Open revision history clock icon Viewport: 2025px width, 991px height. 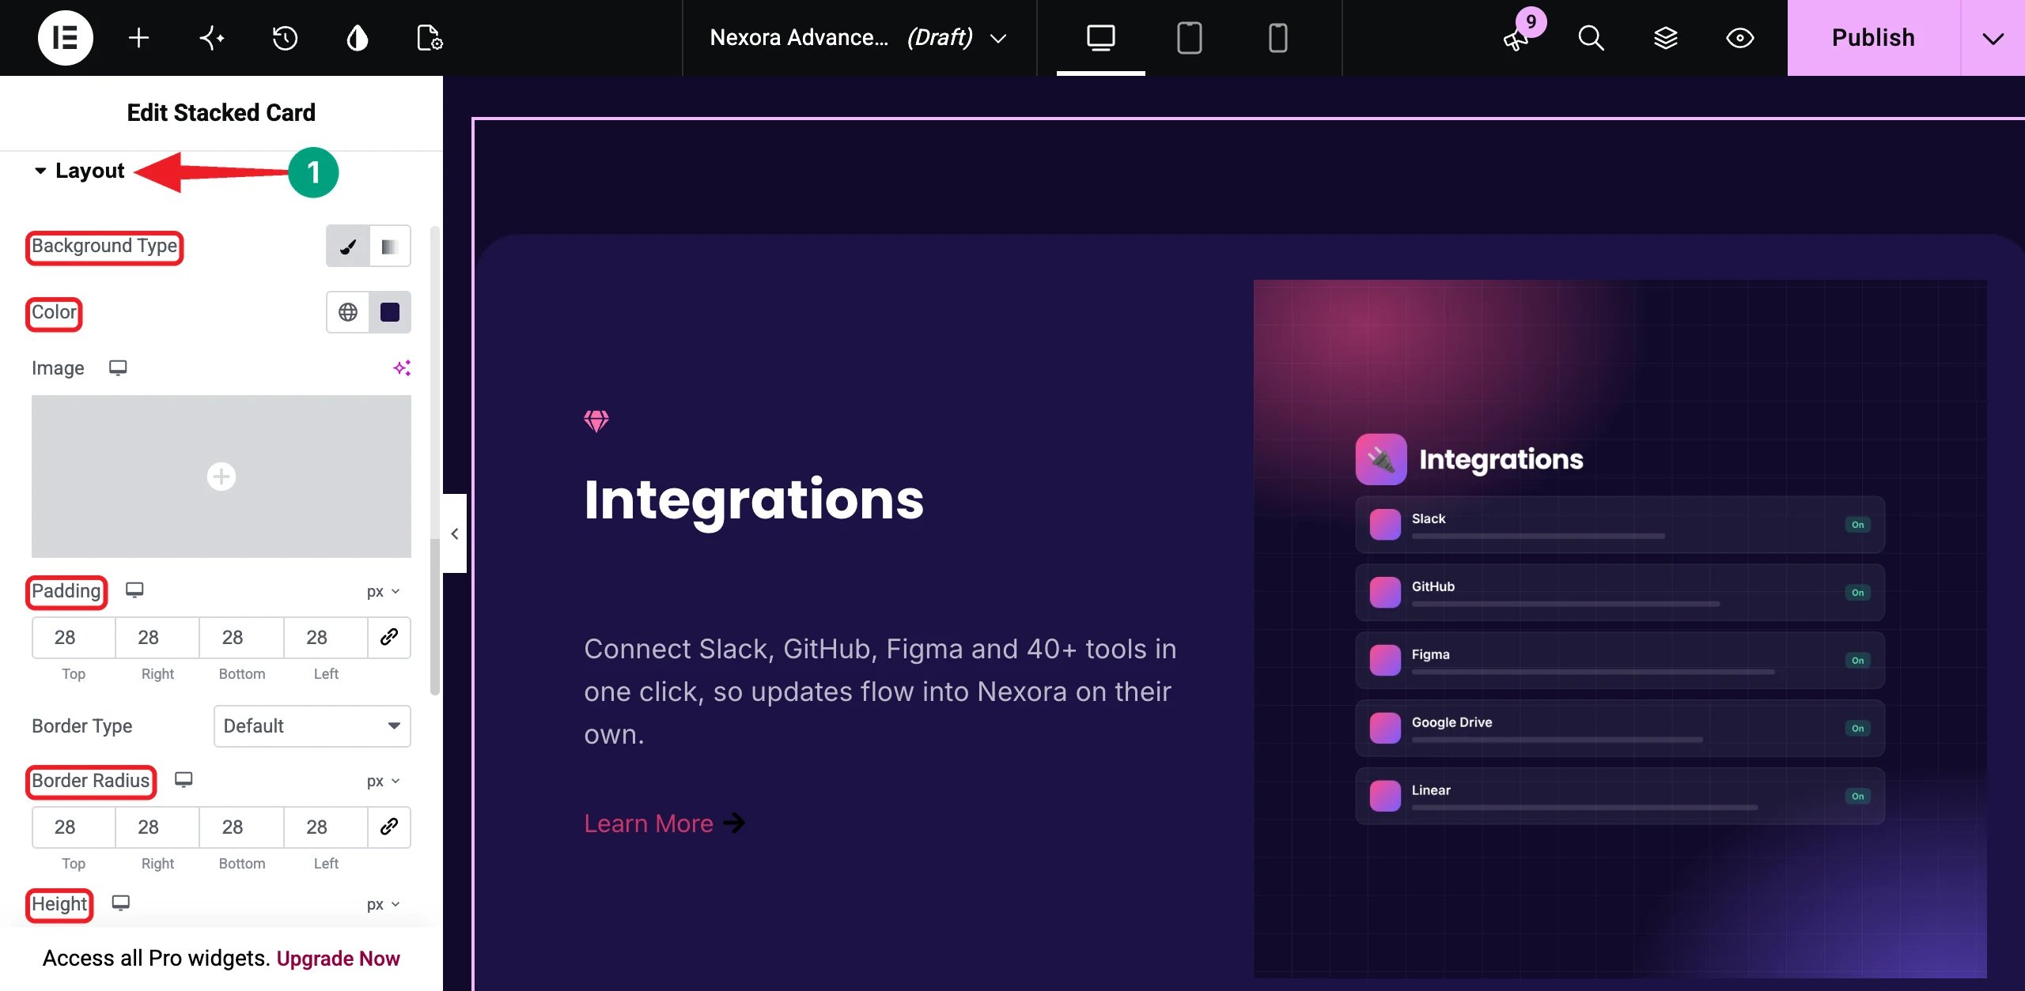click(x=285, y=37)
